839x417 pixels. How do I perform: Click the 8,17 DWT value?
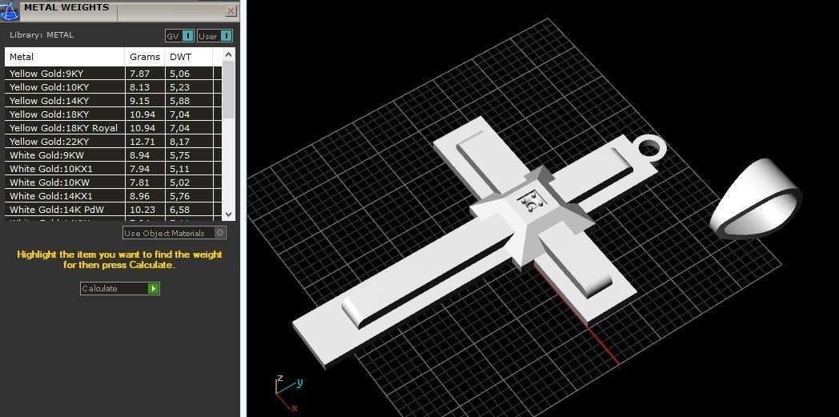pos(180,142)
